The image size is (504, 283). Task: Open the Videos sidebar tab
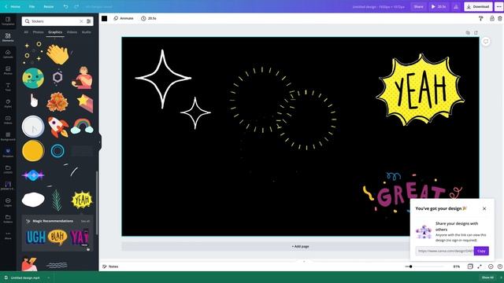8,120
